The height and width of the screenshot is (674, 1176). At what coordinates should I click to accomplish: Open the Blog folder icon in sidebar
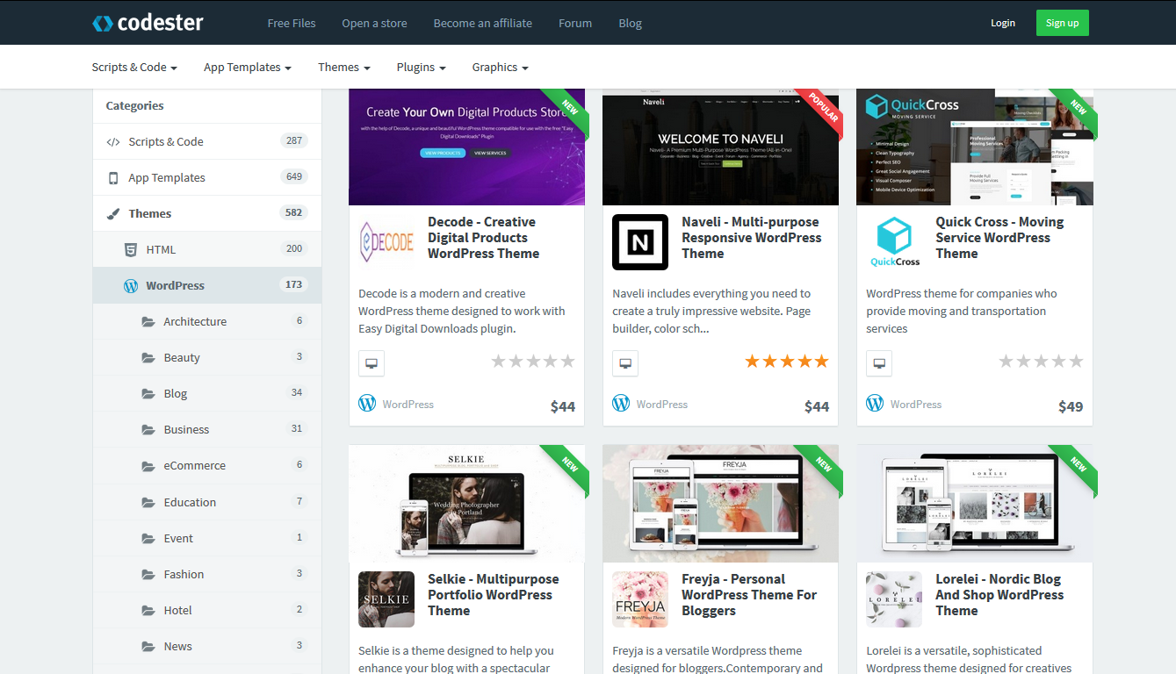pos(148,393)
